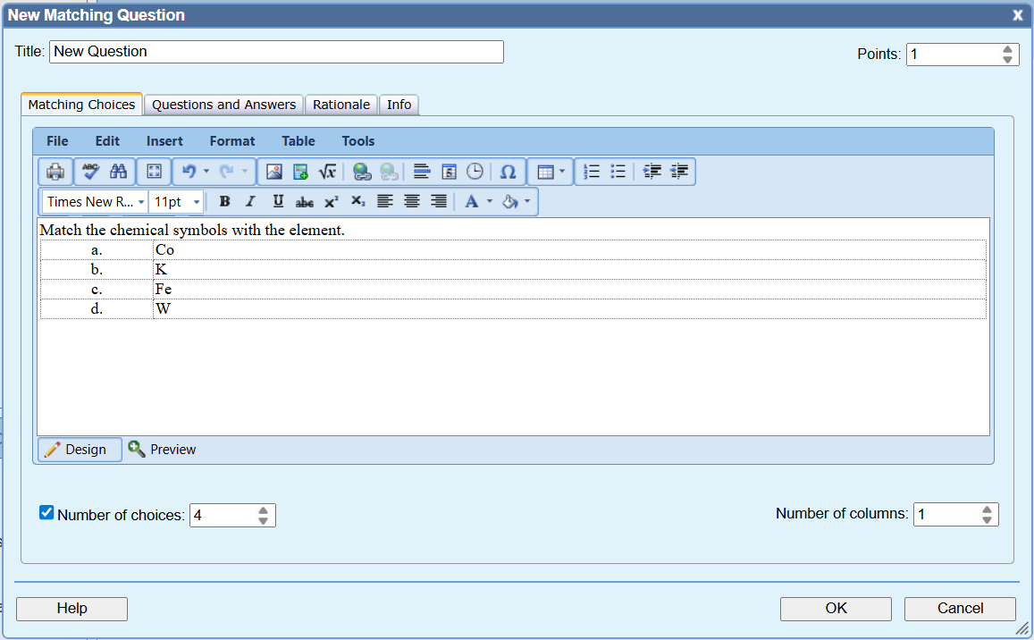The width and height of the screenshot is (1034, 640).
Task: Open the font size dropdown
Action: 175,201
